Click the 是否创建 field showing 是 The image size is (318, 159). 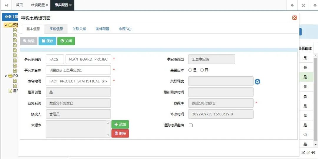point(79,92)
